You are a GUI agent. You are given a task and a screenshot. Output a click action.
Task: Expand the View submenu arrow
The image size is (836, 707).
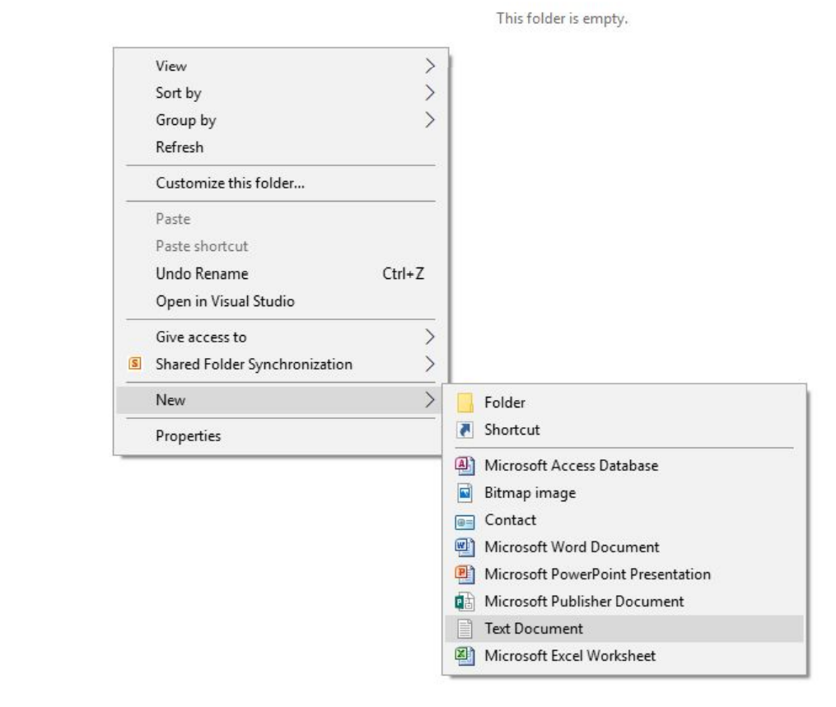click(x=429, y=66)
